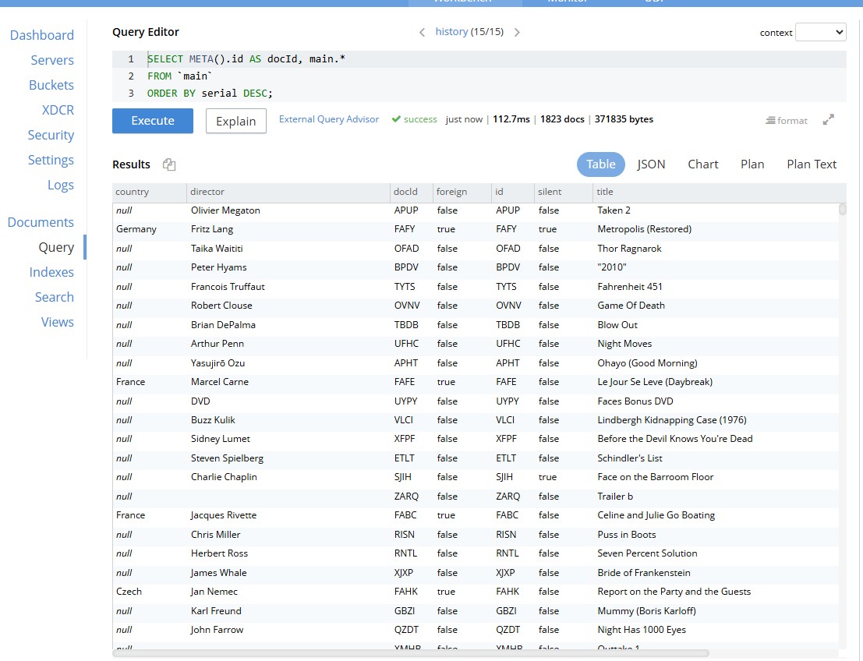Switch results view to Chart

[703, 164]
